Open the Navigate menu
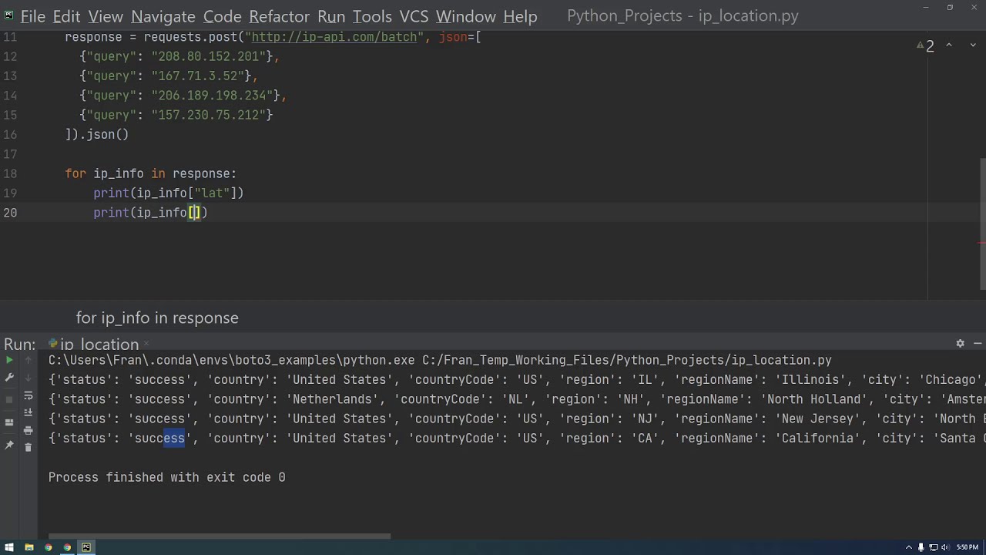This screenshot has height=555, width=986. (x=163, y=15)
